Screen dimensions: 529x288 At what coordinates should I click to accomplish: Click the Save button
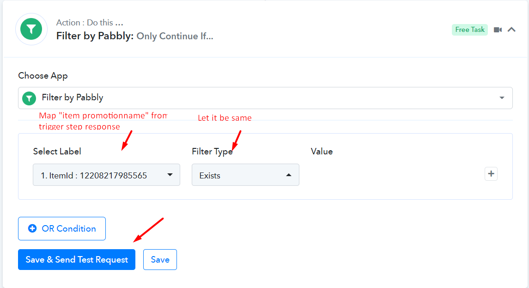(x=160, y=260)
